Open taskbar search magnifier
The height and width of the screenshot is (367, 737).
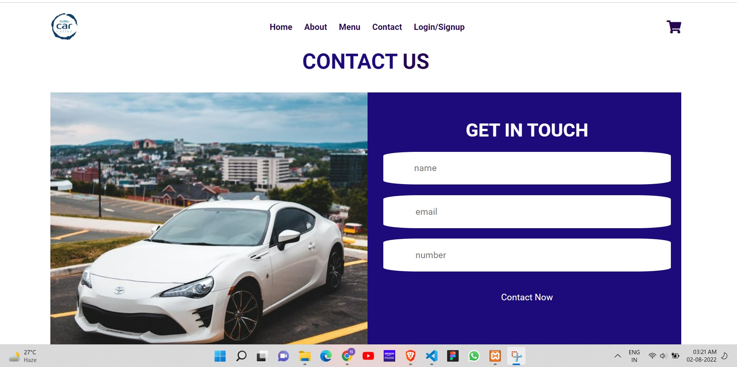click(241, 356)
